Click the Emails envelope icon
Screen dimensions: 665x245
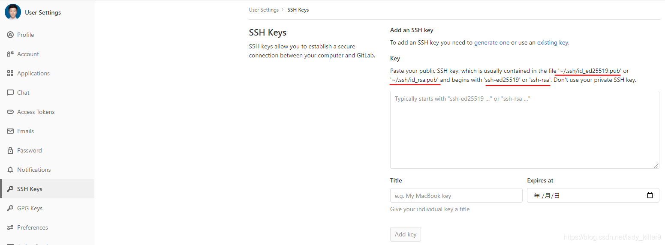(10, 131)
